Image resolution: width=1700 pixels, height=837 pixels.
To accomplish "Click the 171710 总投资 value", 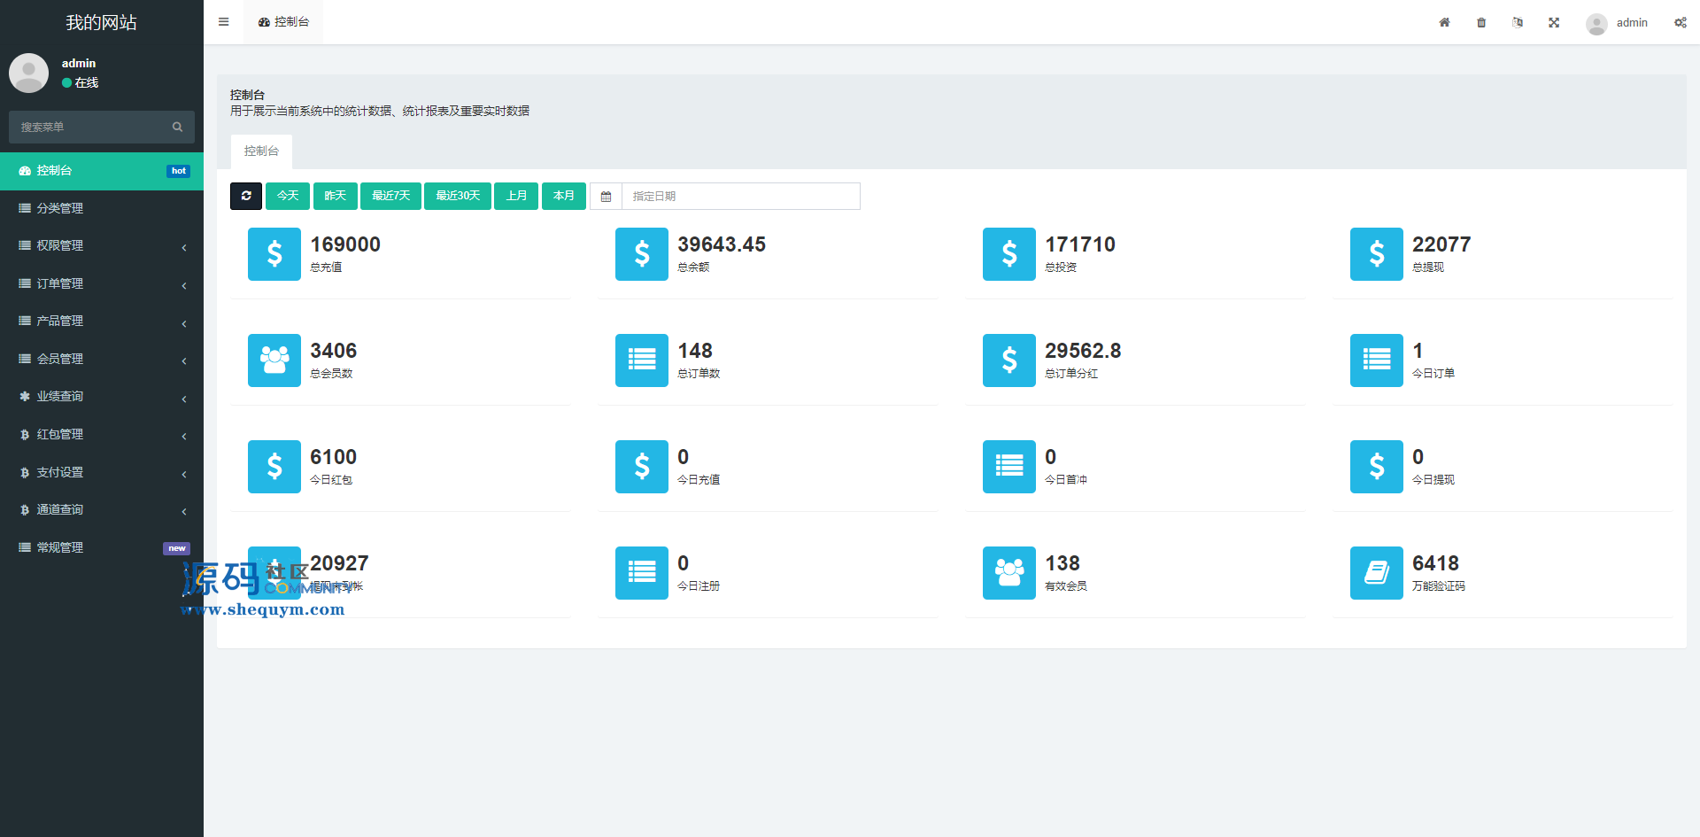I will pyautogui.click(x=1080, y=244).
